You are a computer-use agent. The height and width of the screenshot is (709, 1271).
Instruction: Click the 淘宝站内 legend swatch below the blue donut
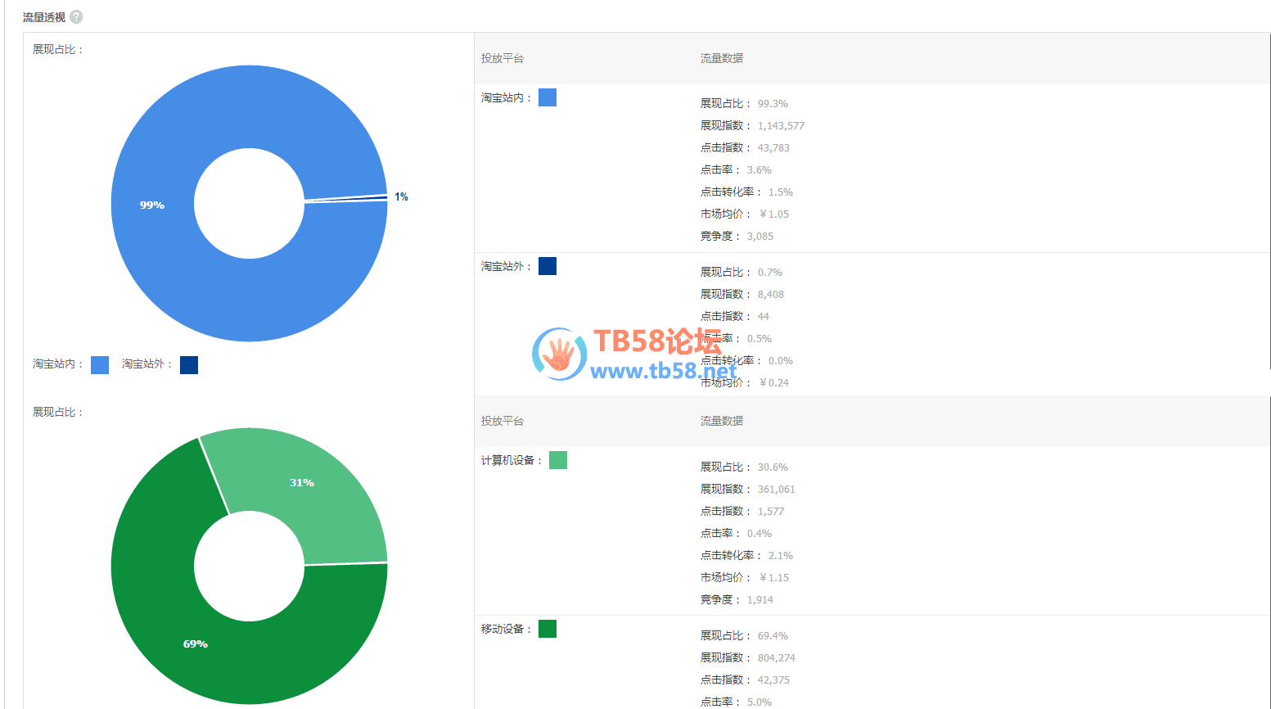100,365
